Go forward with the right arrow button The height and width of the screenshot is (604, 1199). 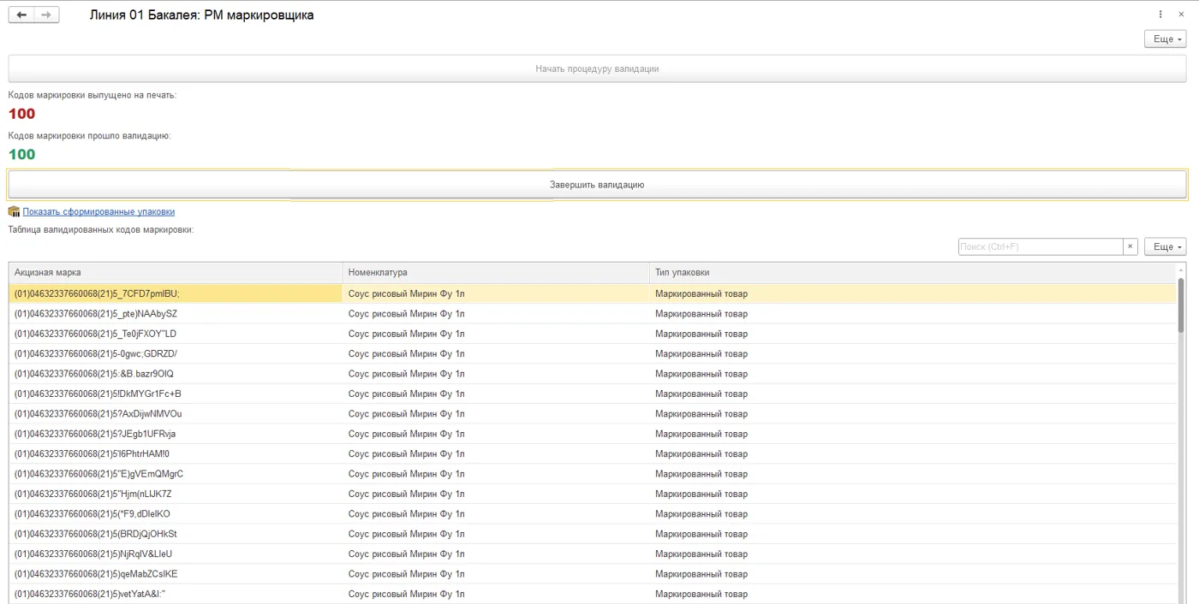tap(46, 15)
